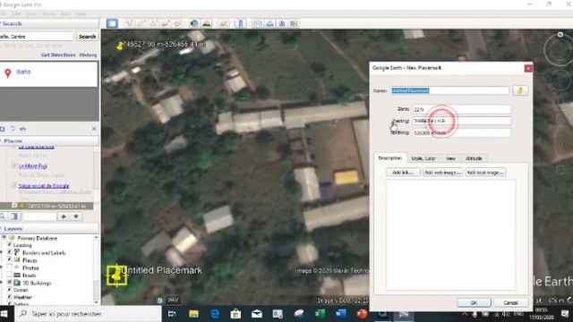
Task: Click the placemark icon chooser button
Action: pos(520,90)
